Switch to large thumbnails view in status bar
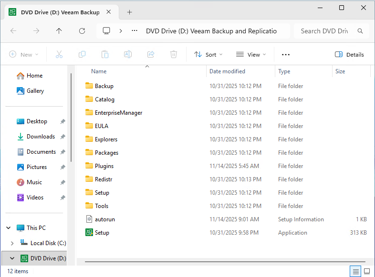 (367, 271)
